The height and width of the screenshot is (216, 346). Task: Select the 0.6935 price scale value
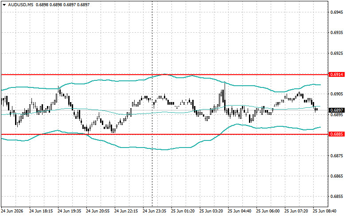[x=337, y=33]
